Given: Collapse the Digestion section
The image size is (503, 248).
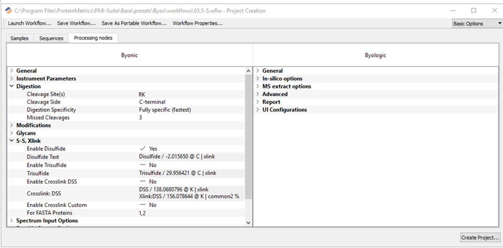Looking at the screenshot, I should click(12, 86).
